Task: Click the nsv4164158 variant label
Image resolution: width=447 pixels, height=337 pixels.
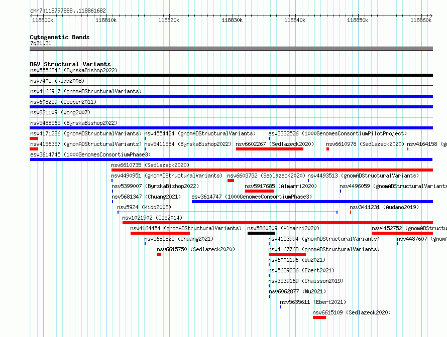Action: click(427, 144)
